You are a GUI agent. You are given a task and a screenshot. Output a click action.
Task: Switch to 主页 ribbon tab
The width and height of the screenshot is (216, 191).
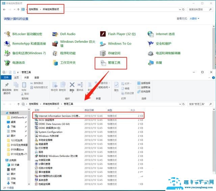coord(17,77)
